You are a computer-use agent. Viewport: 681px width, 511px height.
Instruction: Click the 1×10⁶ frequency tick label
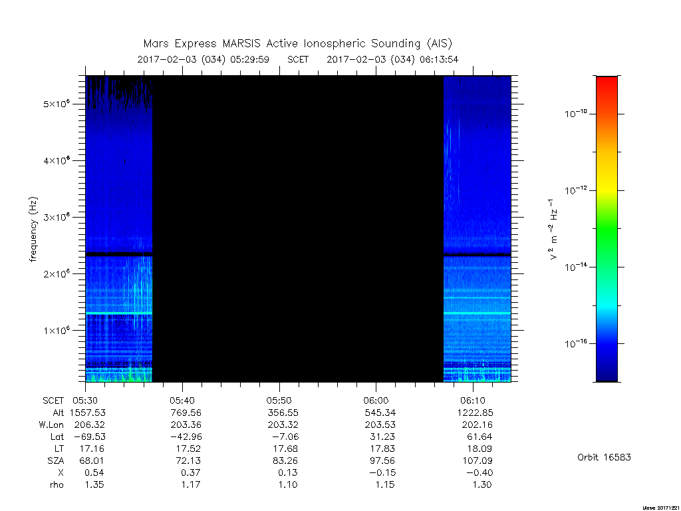click(57, 330)
